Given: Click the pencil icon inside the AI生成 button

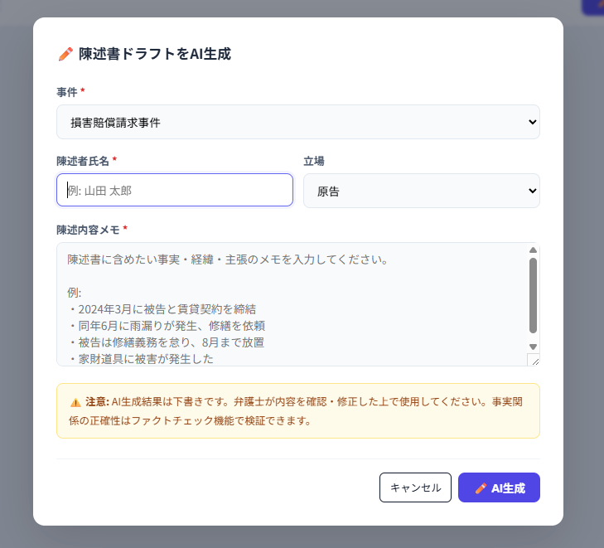Looking at the screenshot, I should [x=481, y=488].
